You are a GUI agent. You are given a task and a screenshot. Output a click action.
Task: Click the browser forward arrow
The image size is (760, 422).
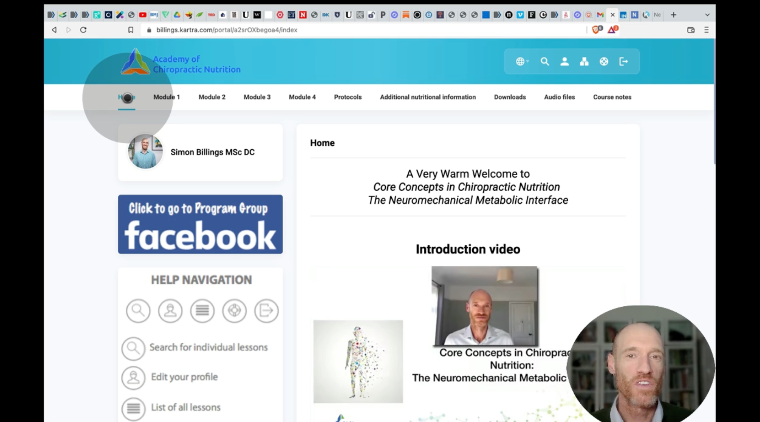(x=68, y=30)
